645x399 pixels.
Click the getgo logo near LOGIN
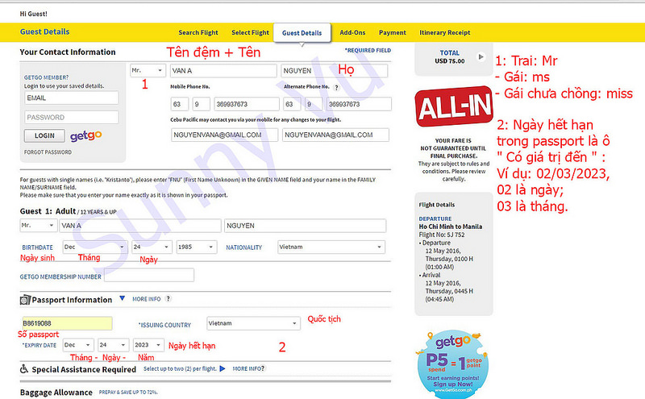click(85, 135)
